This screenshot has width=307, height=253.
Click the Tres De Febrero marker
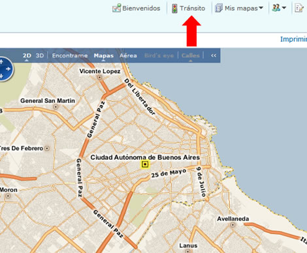click(47, 149)
